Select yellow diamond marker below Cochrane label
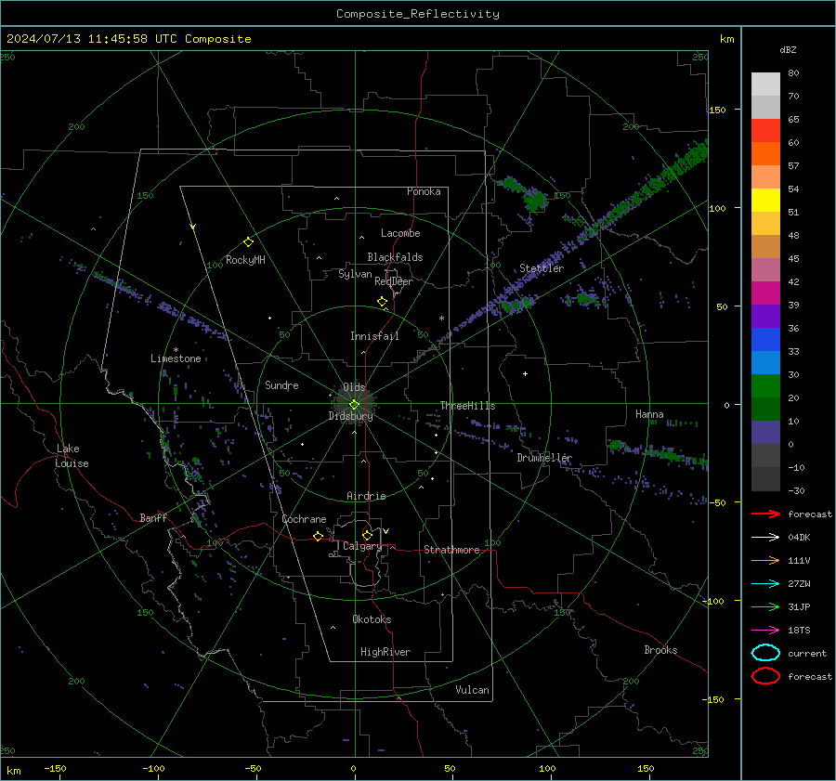Image resolution: width=836 pixels, height=781 pixels. click(x=319, y=536)
